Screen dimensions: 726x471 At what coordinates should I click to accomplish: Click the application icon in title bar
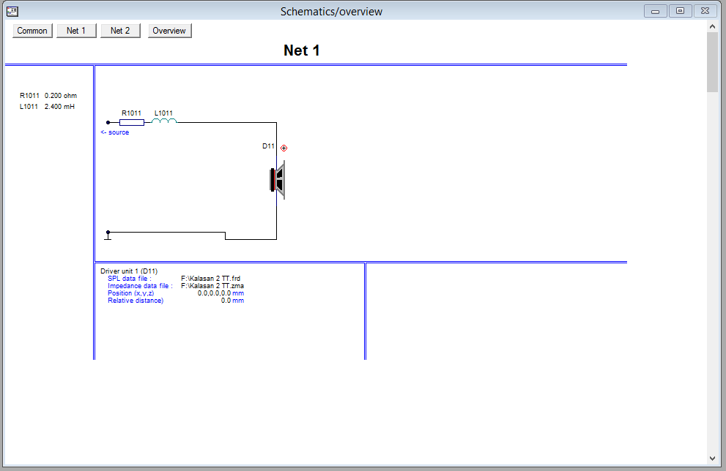click(x=12, y=11)
